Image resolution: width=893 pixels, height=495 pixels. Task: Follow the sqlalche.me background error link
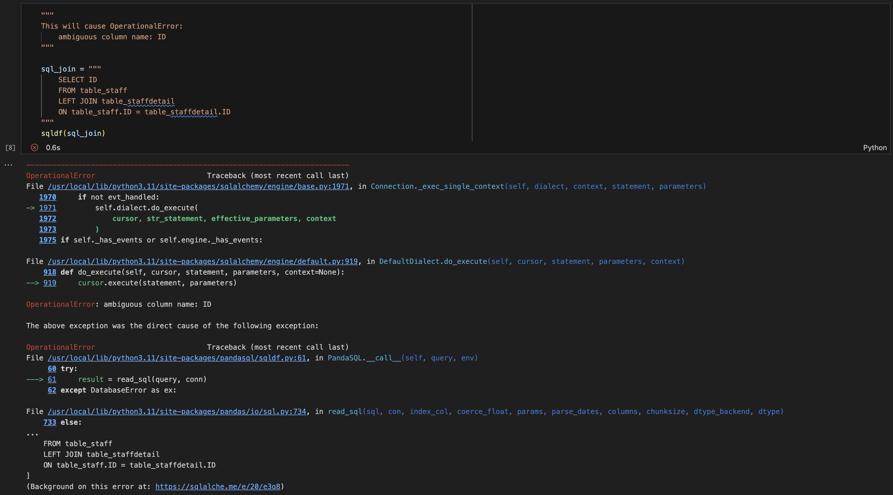click(x=218, y=486)
